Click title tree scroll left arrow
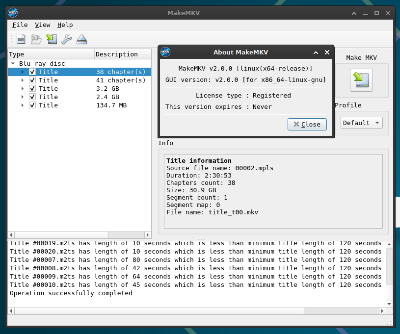The image size is (400, 334). click(11, 235)
